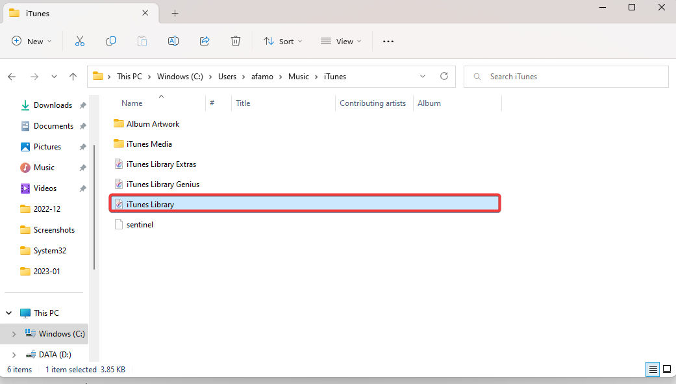
Task: Click the Share icon in toolbar
Action: tap(205, 42)
